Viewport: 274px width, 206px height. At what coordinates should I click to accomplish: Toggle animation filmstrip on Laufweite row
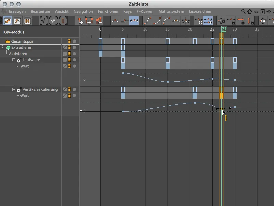point(70,60)
